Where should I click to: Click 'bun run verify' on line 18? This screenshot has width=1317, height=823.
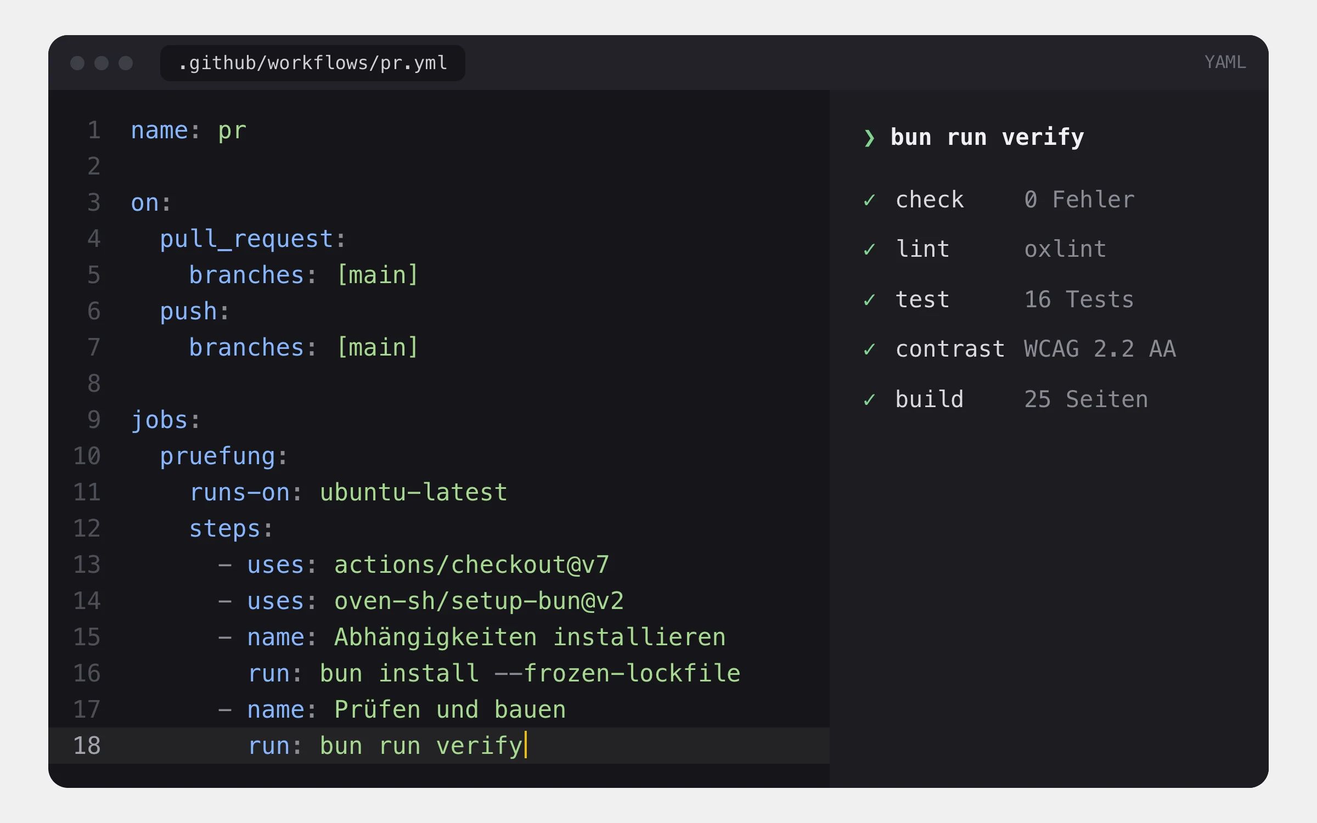click(x=421, y=746)
